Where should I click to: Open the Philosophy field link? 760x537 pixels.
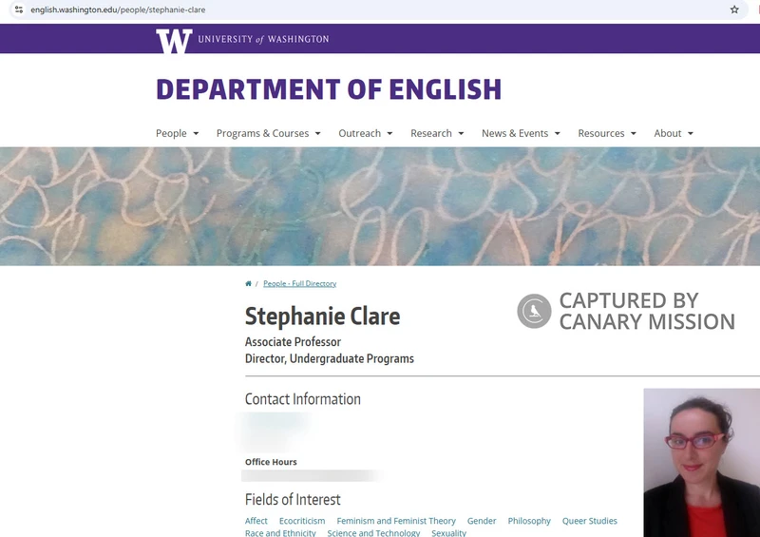click(529, 521)
